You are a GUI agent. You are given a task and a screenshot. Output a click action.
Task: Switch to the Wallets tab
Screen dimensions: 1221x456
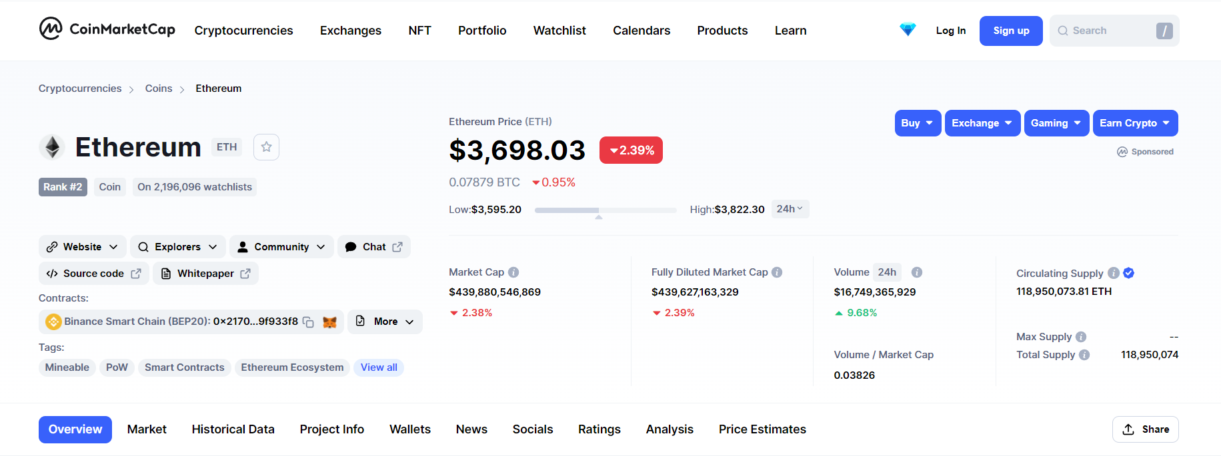point(410,429)
